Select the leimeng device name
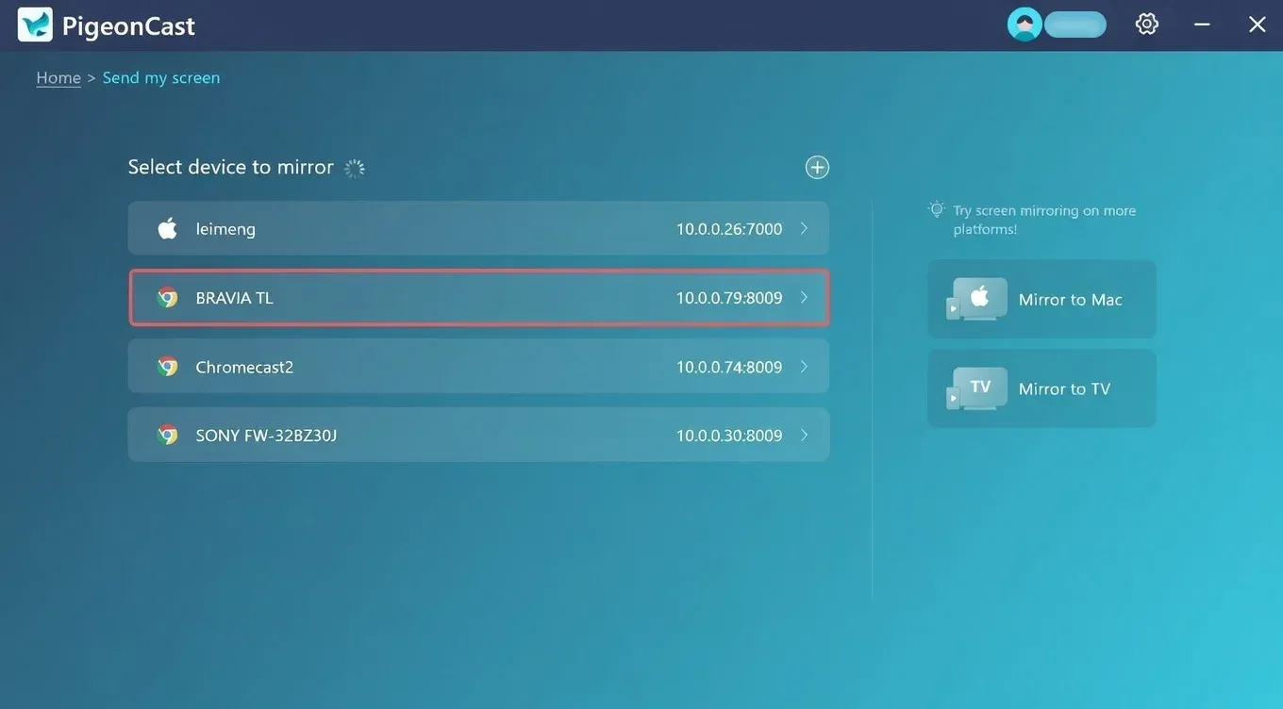 click(x=225, y=228)
